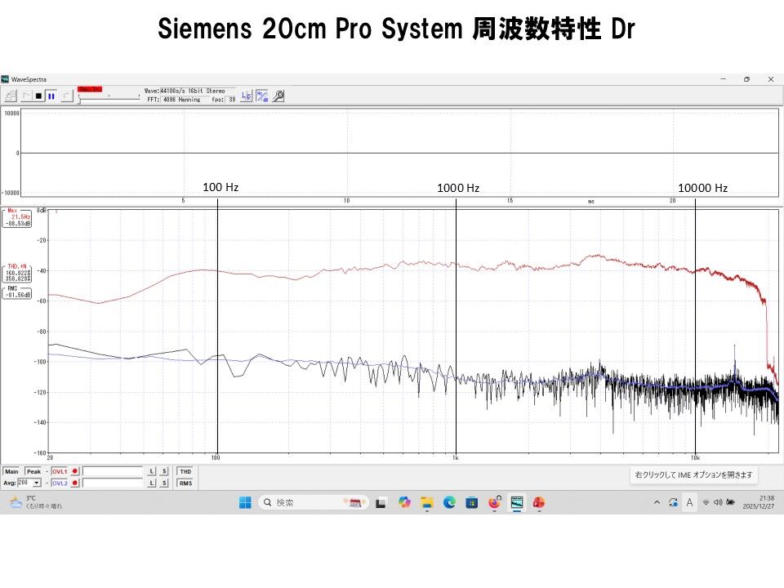Click the OVL2 name text field
This screenshot has height=588, width=784.
[113, 483]
